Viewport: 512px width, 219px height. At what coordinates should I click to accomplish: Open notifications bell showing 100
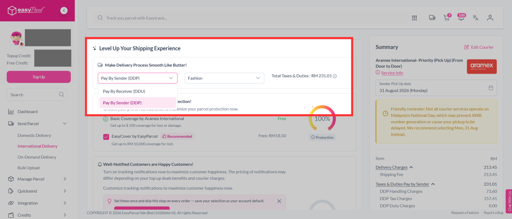[461, 17]
